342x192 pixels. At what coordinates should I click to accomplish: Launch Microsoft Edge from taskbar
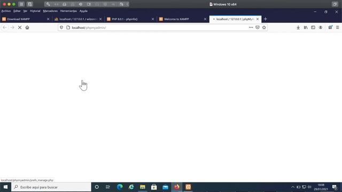point(120,187)
